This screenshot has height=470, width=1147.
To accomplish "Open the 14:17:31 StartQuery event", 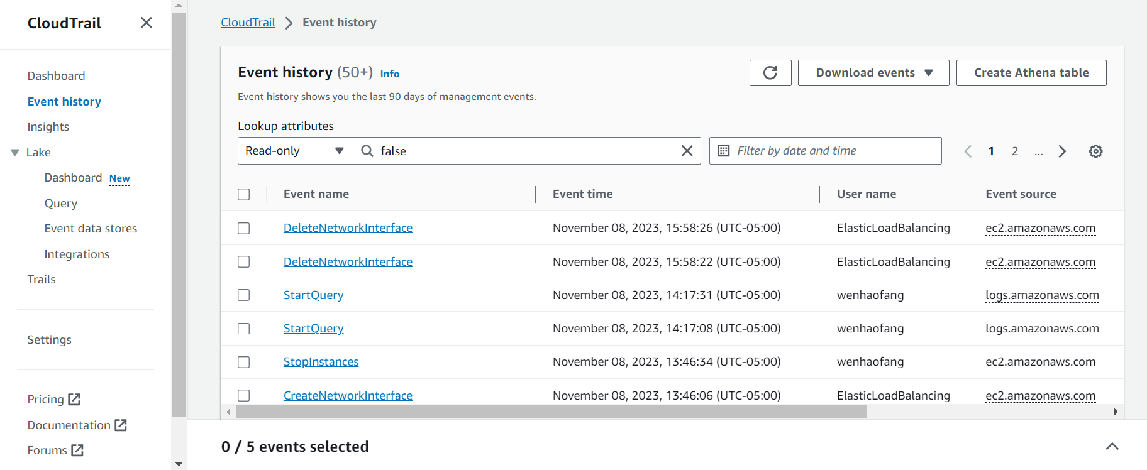I will tap(313, 295).
